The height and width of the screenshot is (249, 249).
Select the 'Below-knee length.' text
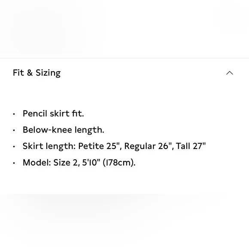pos(64,130)
